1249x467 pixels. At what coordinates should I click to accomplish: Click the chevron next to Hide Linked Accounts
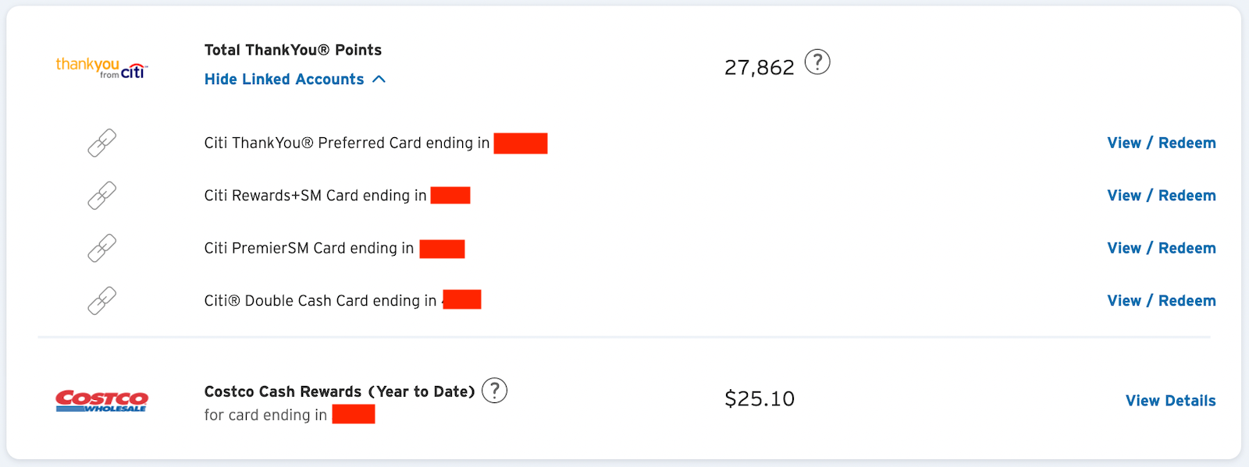point(379,80)
